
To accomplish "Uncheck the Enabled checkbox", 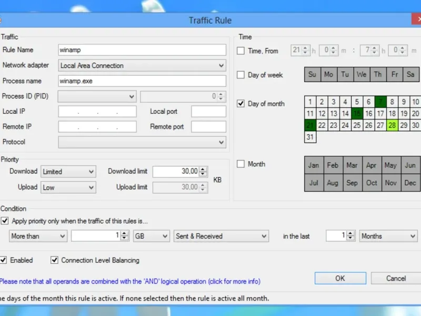I will pos(4,260).
